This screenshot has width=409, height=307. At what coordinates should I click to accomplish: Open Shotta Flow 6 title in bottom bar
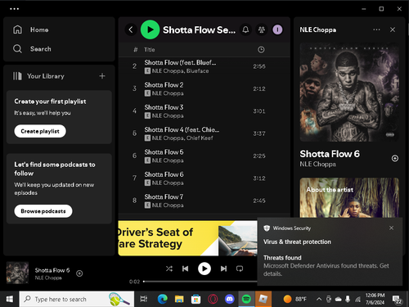[52, 270]
